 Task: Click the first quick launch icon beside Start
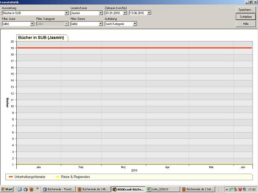click(19, 189)
